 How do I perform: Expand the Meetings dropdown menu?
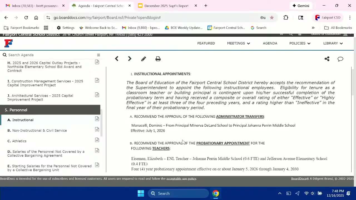pyautogui.click(x=238, y=43)
